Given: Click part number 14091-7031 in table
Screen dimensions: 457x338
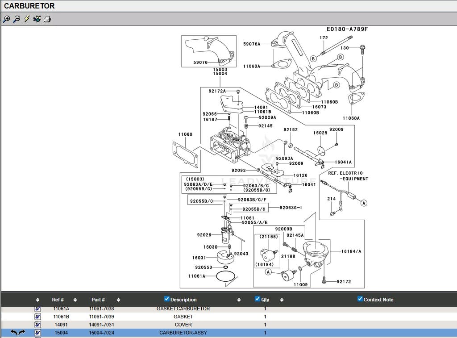Looking at the screenshot, I should point(101,325).
